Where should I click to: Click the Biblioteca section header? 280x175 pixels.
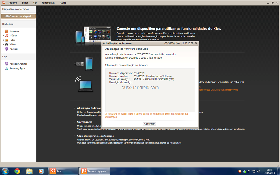(8, 24)
